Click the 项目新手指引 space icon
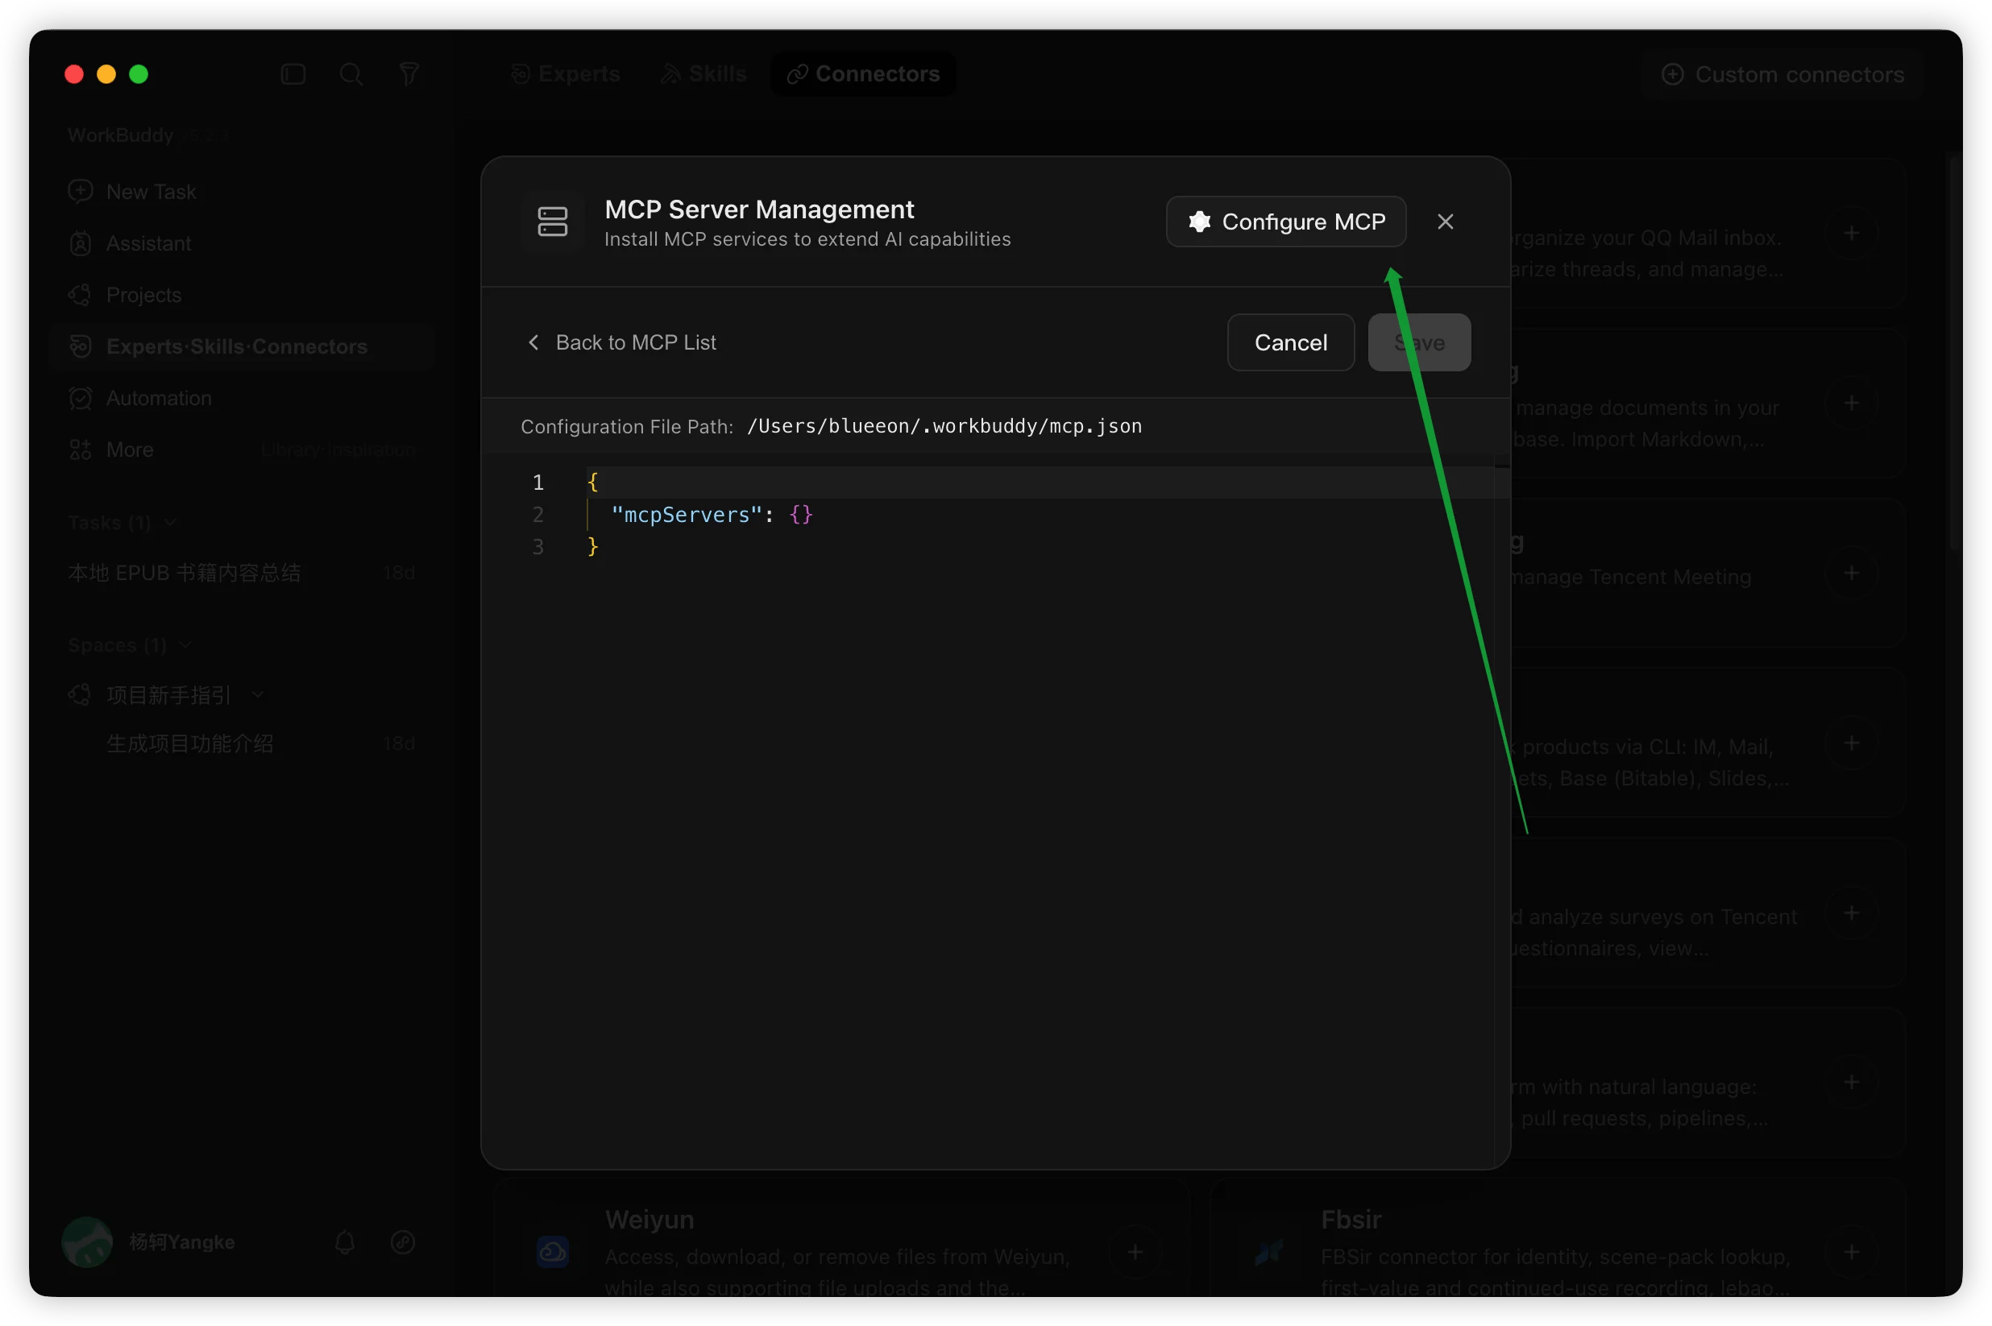 pos(81,695)
